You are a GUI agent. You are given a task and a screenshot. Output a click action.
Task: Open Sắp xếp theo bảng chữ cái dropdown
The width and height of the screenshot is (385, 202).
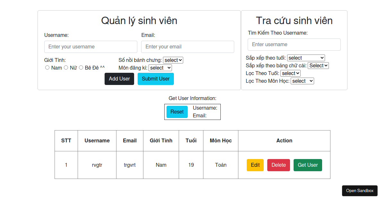click(318, 66)
